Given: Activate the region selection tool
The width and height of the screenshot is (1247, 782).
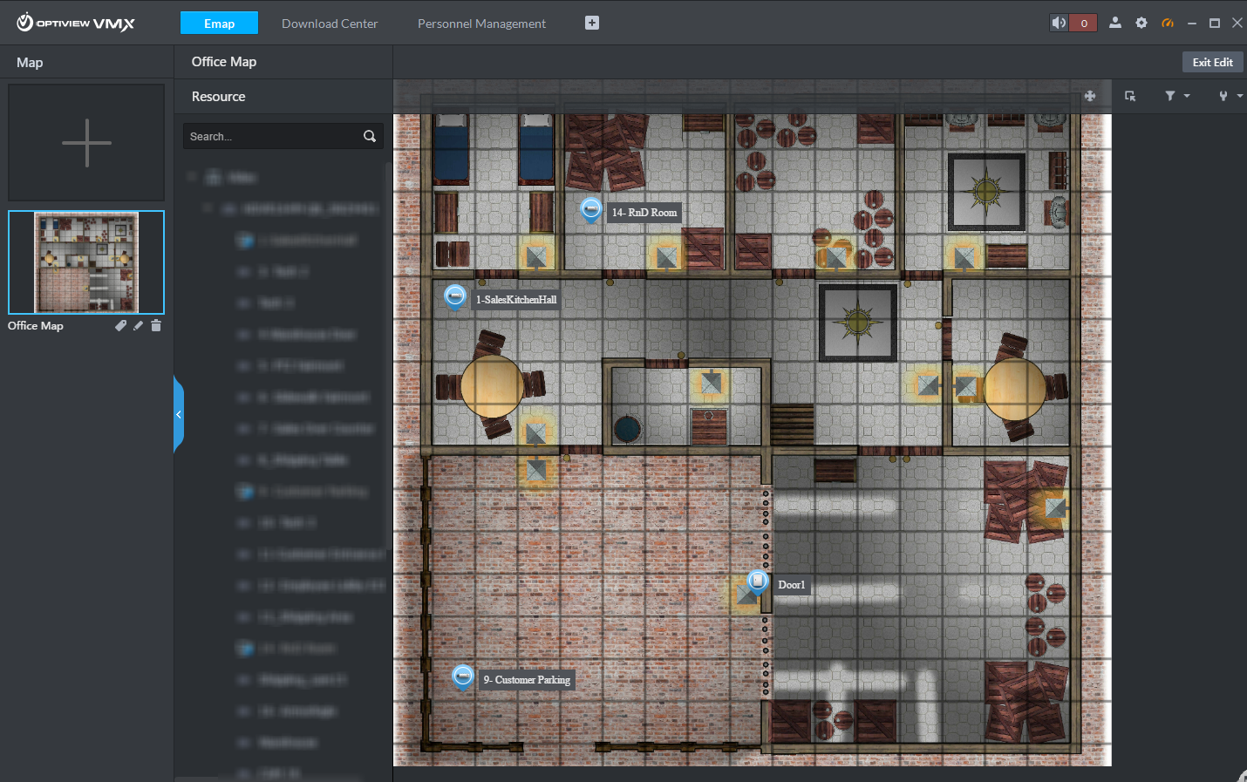Looking at the screenshot, I should 1130,96.
